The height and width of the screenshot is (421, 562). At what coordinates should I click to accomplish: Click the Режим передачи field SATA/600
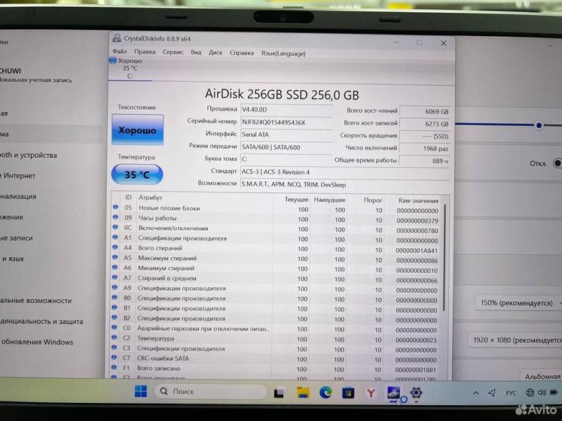[287, 147]
